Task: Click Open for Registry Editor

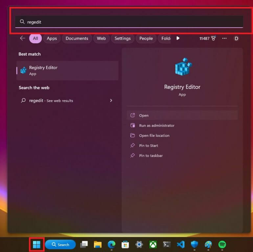Action: pos(182,115)
